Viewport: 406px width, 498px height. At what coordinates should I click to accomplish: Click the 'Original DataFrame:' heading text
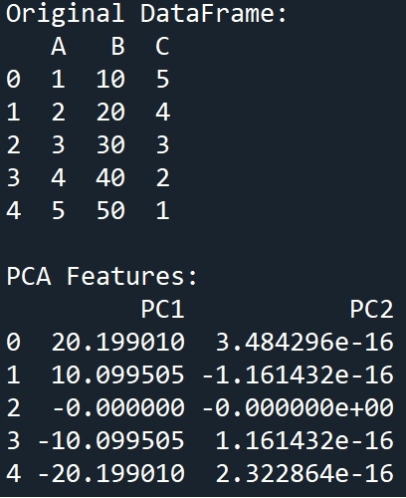(146, 14)
